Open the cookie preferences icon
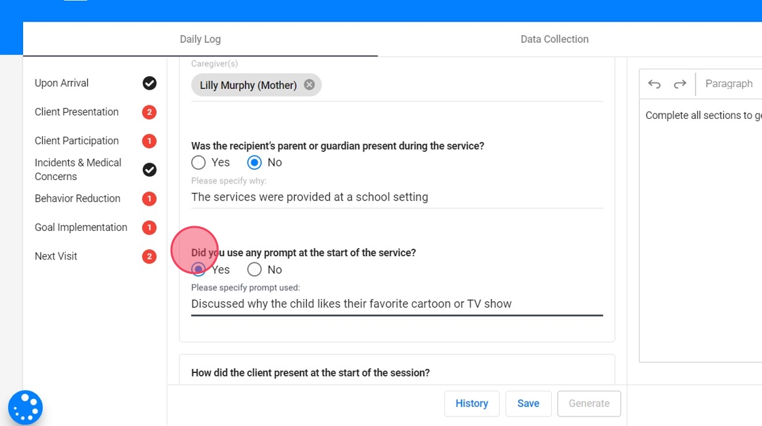The width and height of the screenshot is (762, 426). tap(25, 408)
